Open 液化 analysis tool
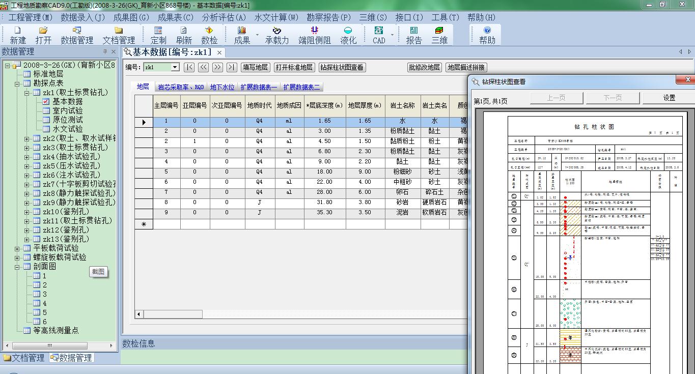Image resolution: width=695 pixels, height=374 pixels. click(348, 35)
